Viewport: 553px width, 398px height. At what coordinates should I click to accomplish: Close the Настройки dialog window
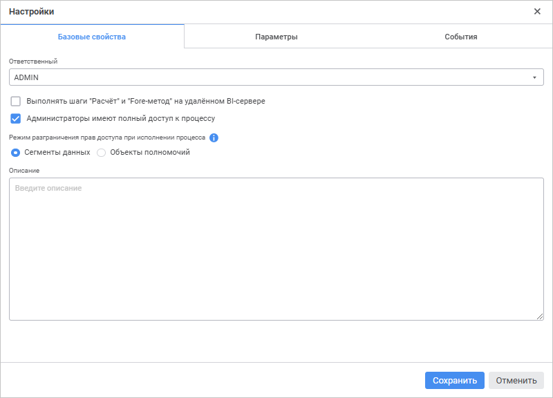point(537,12)
